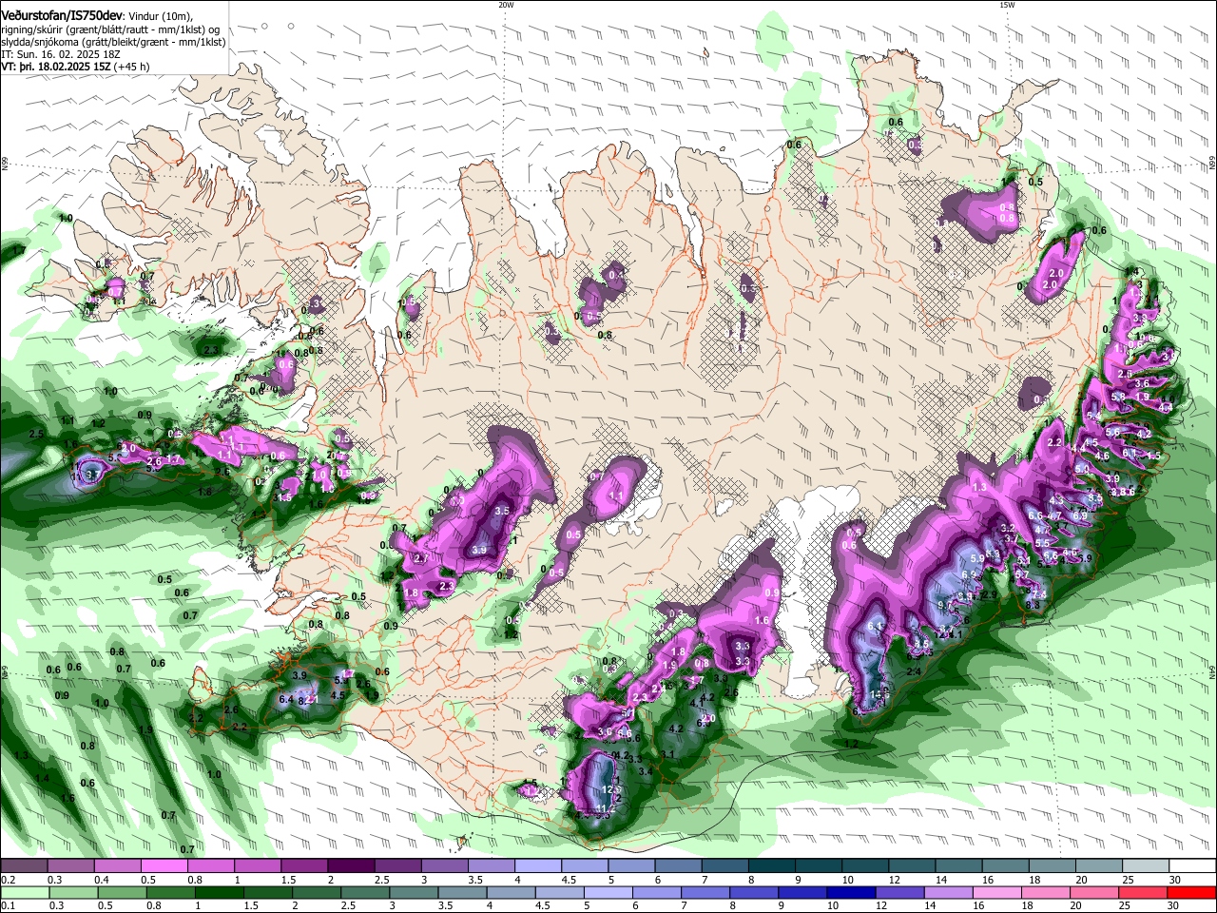Pick the 0.2–0.3 swatch in the purple snow scale

24,866
